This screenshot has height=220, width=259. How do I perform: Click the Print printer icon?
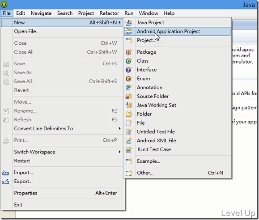tap(6, 140)
